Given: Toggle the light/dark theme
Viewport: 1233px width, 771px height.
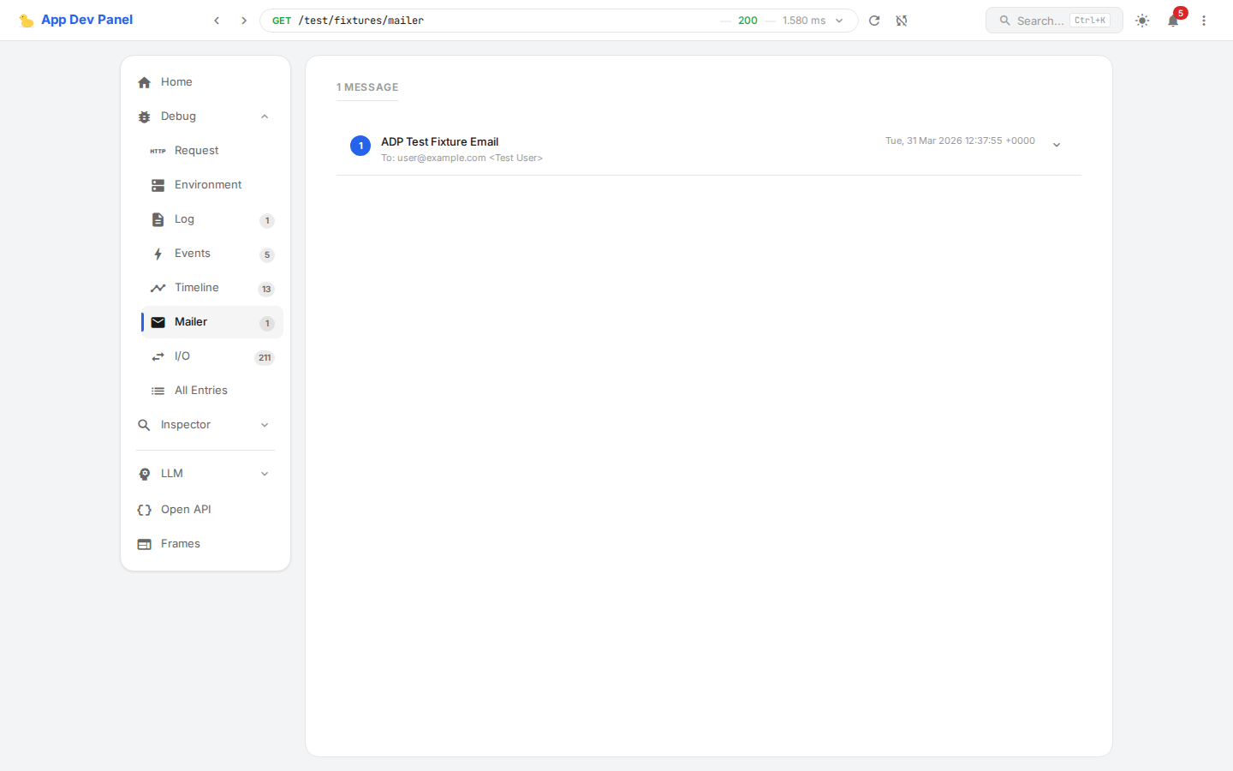Looking at the screenshot, I should [1142, 20].
